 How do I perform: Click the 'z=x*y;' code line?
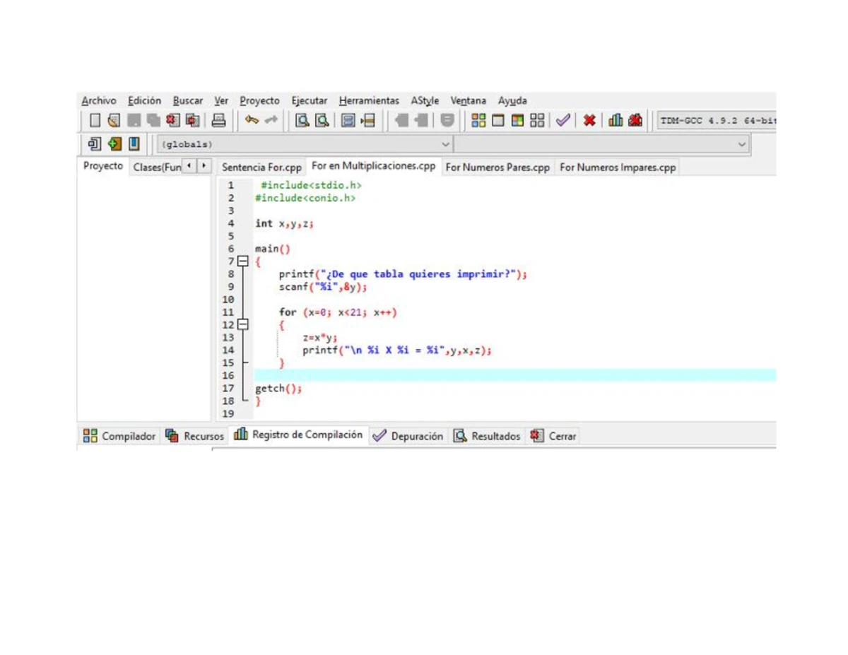[321, 338]
